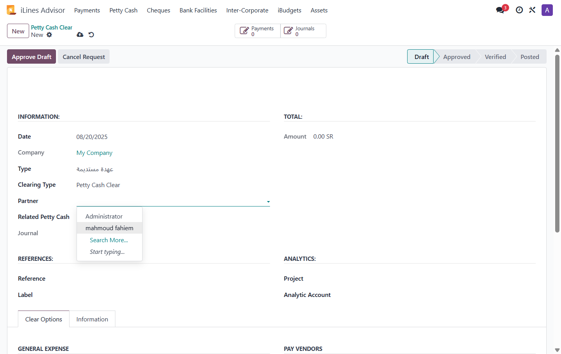Save record using the cloud upload icon
The image size is (561, 354).
pos(80,35)
